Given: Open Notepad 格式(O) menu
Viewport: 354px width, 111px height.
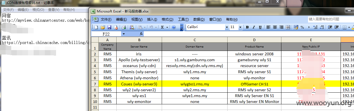Looking at the screenshot, I should [x=38, y=10].
